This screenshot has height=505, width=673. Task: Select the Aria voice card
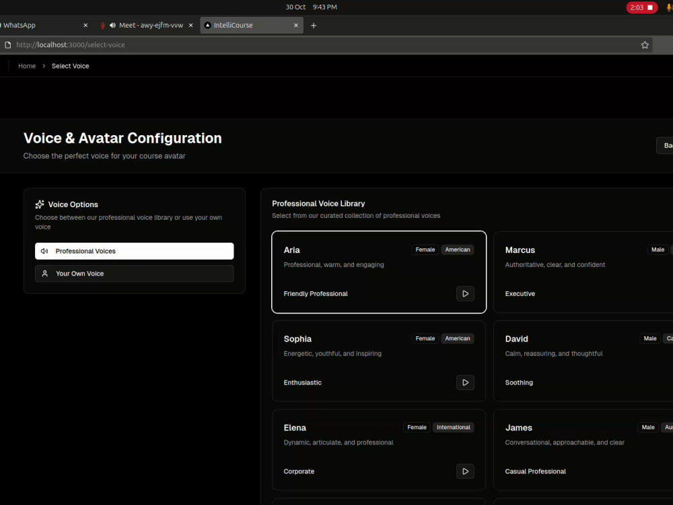coord(379,272)
